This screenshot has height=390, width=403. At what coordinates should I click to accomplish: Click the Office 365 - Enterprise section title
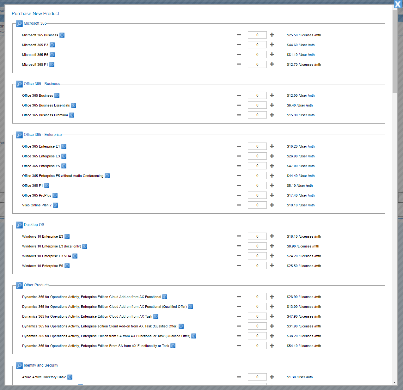(43, 135)
